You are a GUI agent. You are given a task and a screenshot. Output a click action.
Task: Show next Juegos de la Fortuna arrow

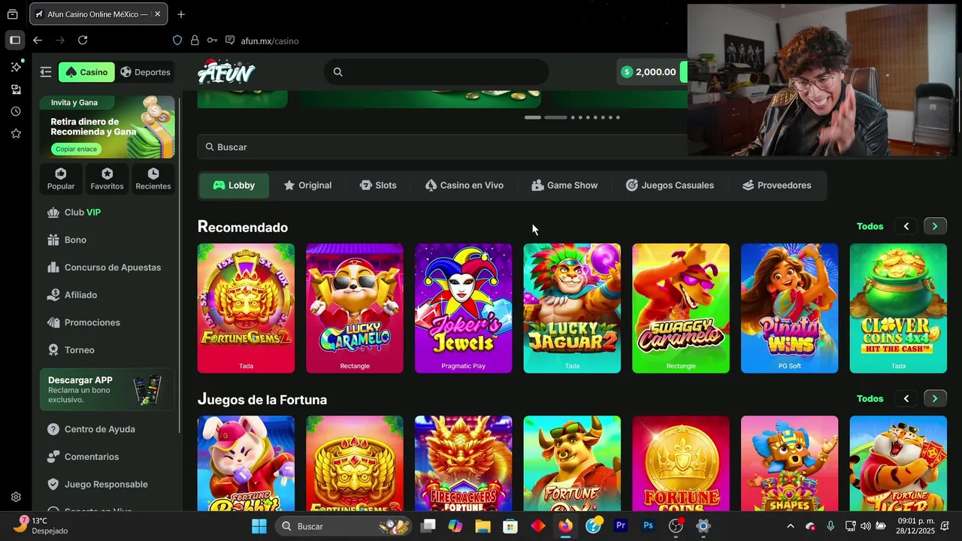935,399
